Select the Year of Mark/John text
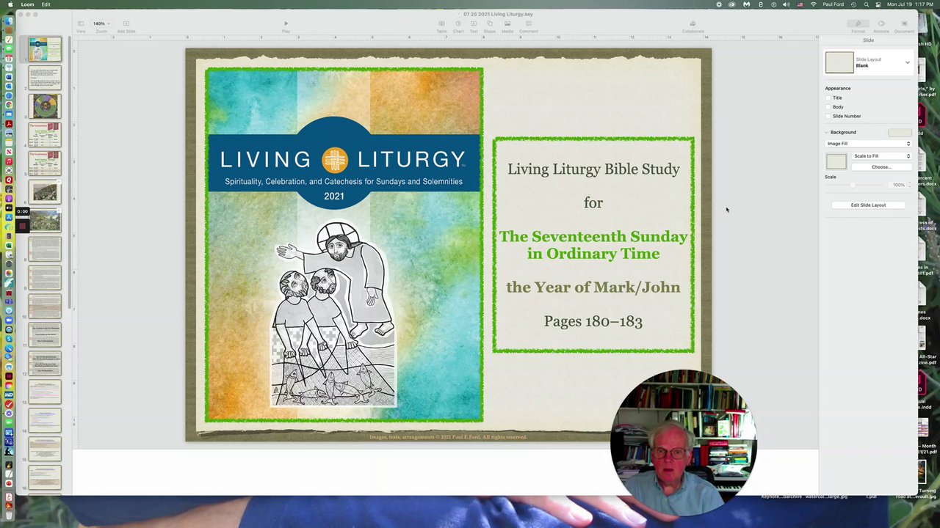This screenshot has width=940, height=528. pos(593,287)
